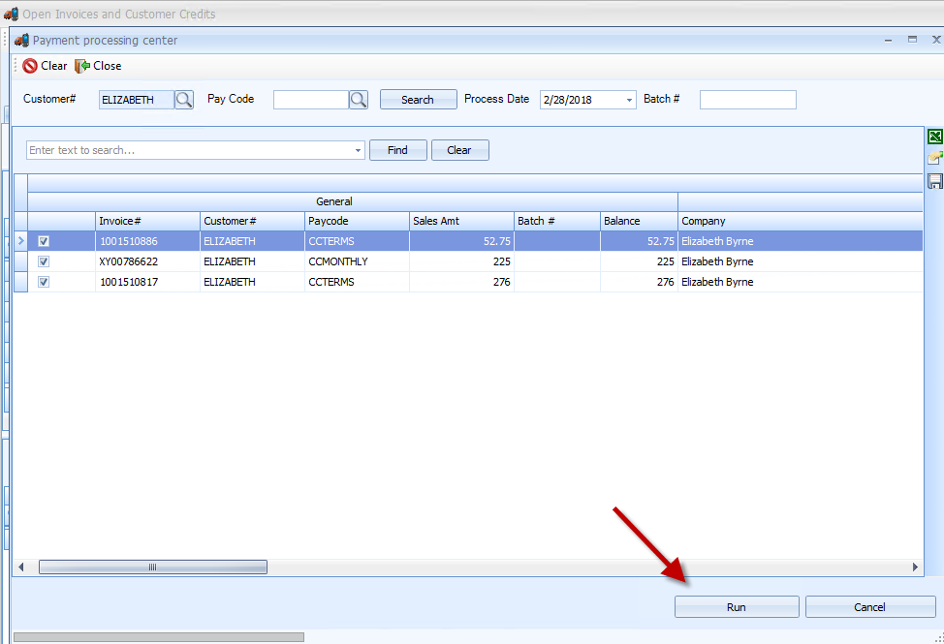Click the Clear label in the top toolbar
Viewport: 944px width, 644px height.
pos(54,66)
